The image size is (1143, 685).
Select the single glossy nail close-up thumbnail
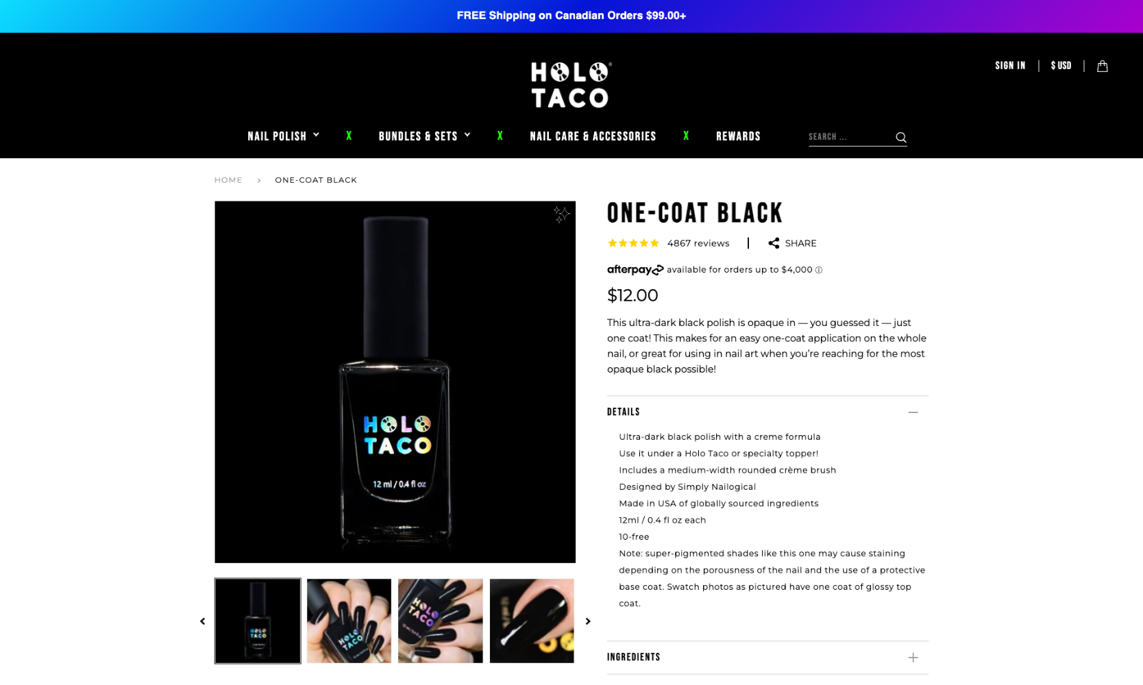pyautogui.click(x=532, y=621)
